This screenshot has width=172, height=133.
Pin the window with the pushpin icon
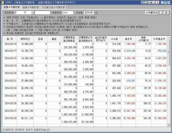click(150, 3)
